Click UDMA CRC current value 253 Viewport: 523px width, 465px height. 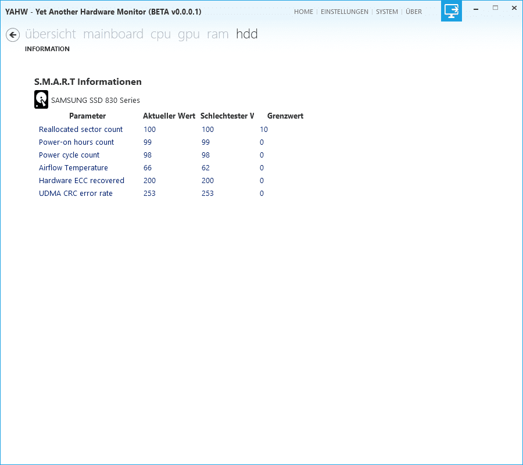coord(149,194)
